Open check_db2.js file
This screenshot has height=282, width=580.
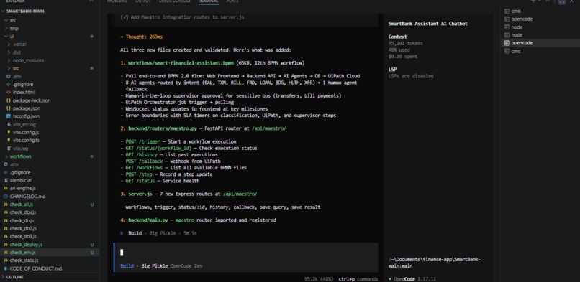22,229
